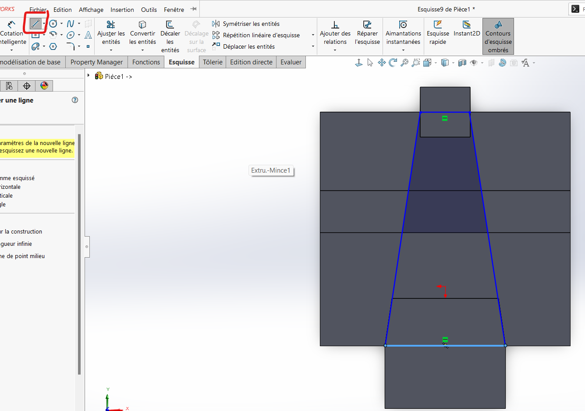The image size is (585, 411).
Task: Open the terminal icon in the title bar
Action: point(575,9)
